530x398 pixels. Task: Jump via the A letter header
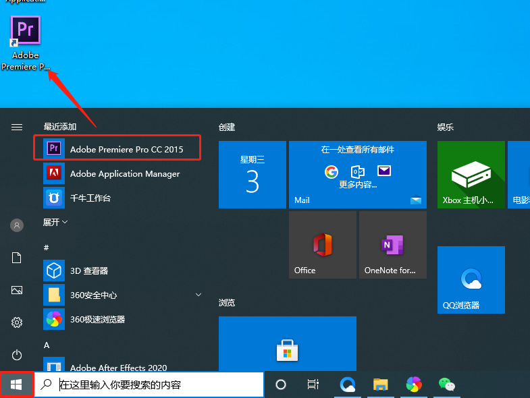47,345
